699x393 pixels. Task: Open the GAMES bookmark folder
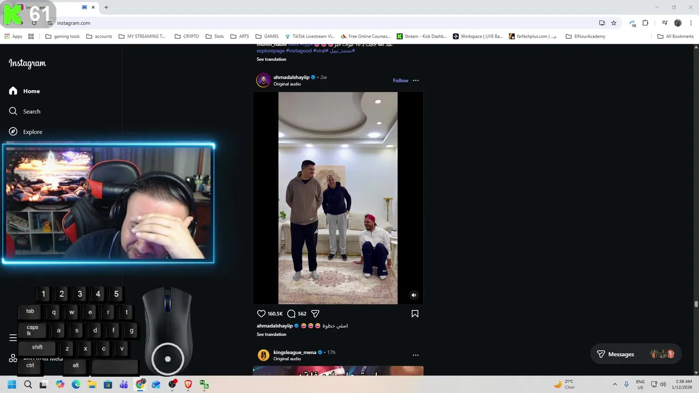pyautogui.click(x=267, y=37)
